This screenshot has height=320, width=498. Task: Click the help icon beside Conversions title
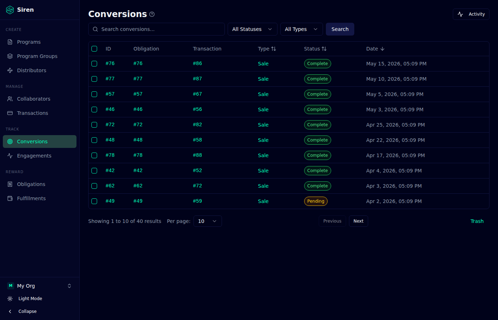point(152,14)
